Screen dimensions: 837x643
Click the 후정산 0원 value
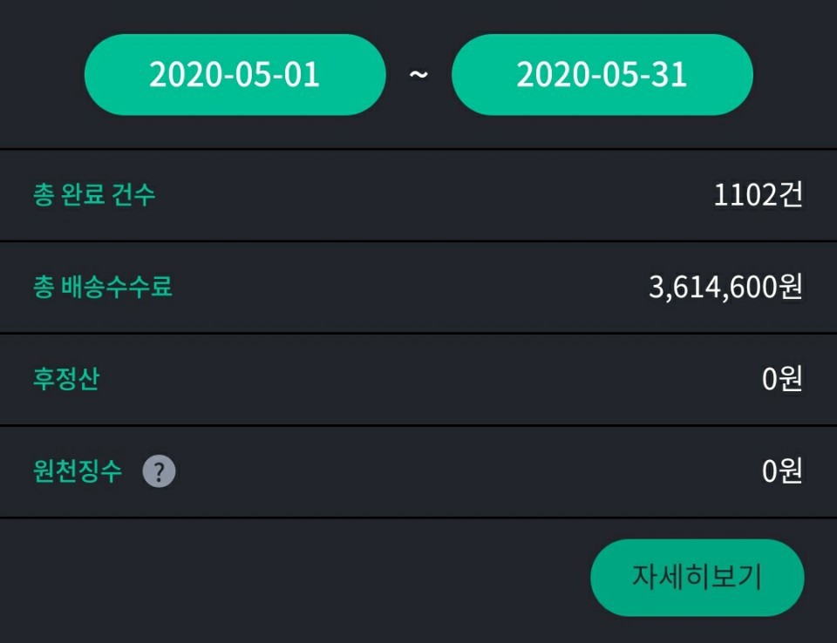(x=782, y=379)
